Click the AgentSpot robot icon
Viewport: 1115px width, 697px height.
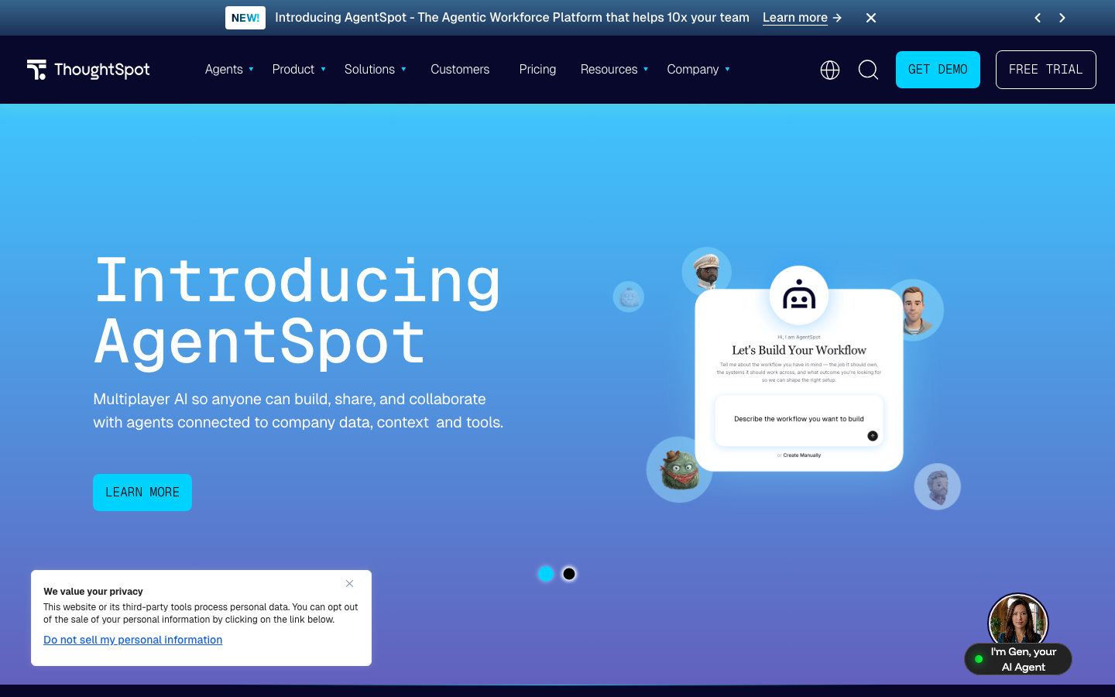[799, 296]
